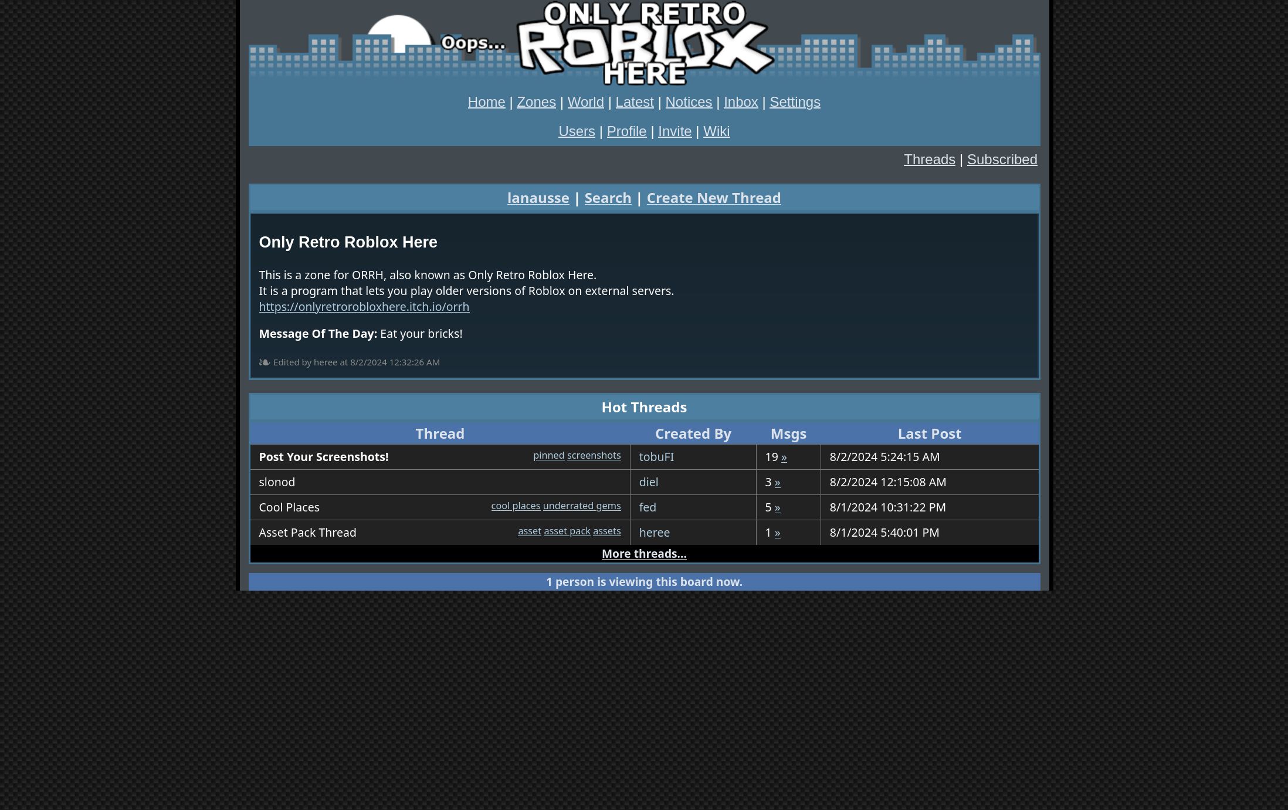View diel's profile
1288x810 pixels.
[648, 482]
